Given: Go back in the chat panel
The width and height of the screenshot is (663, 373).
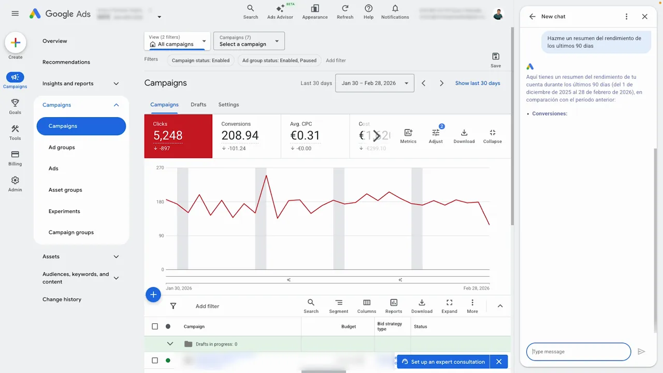Looking at the screenshot, I should click(532, 17).
